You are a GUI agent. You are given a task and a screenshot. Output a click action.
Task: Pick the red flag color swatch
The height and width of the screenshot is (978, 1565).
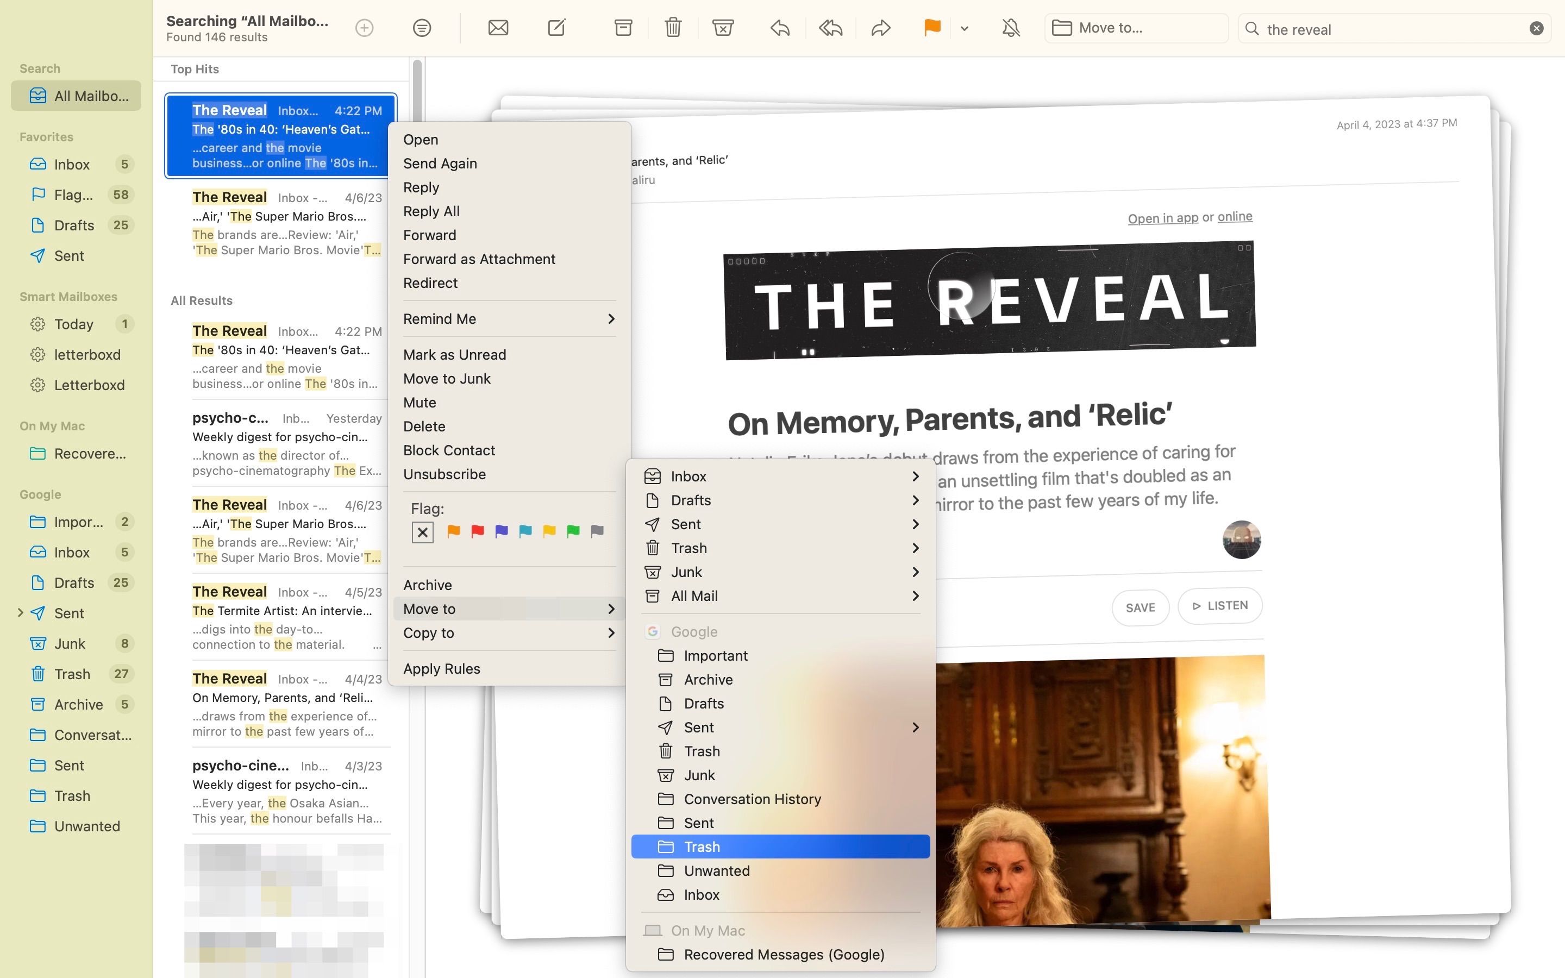(x=477, y=531)
